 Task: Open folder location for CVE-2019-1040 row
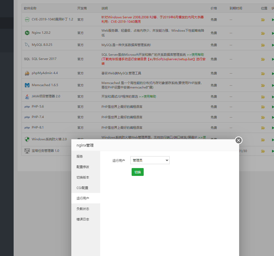coord(263,20)
